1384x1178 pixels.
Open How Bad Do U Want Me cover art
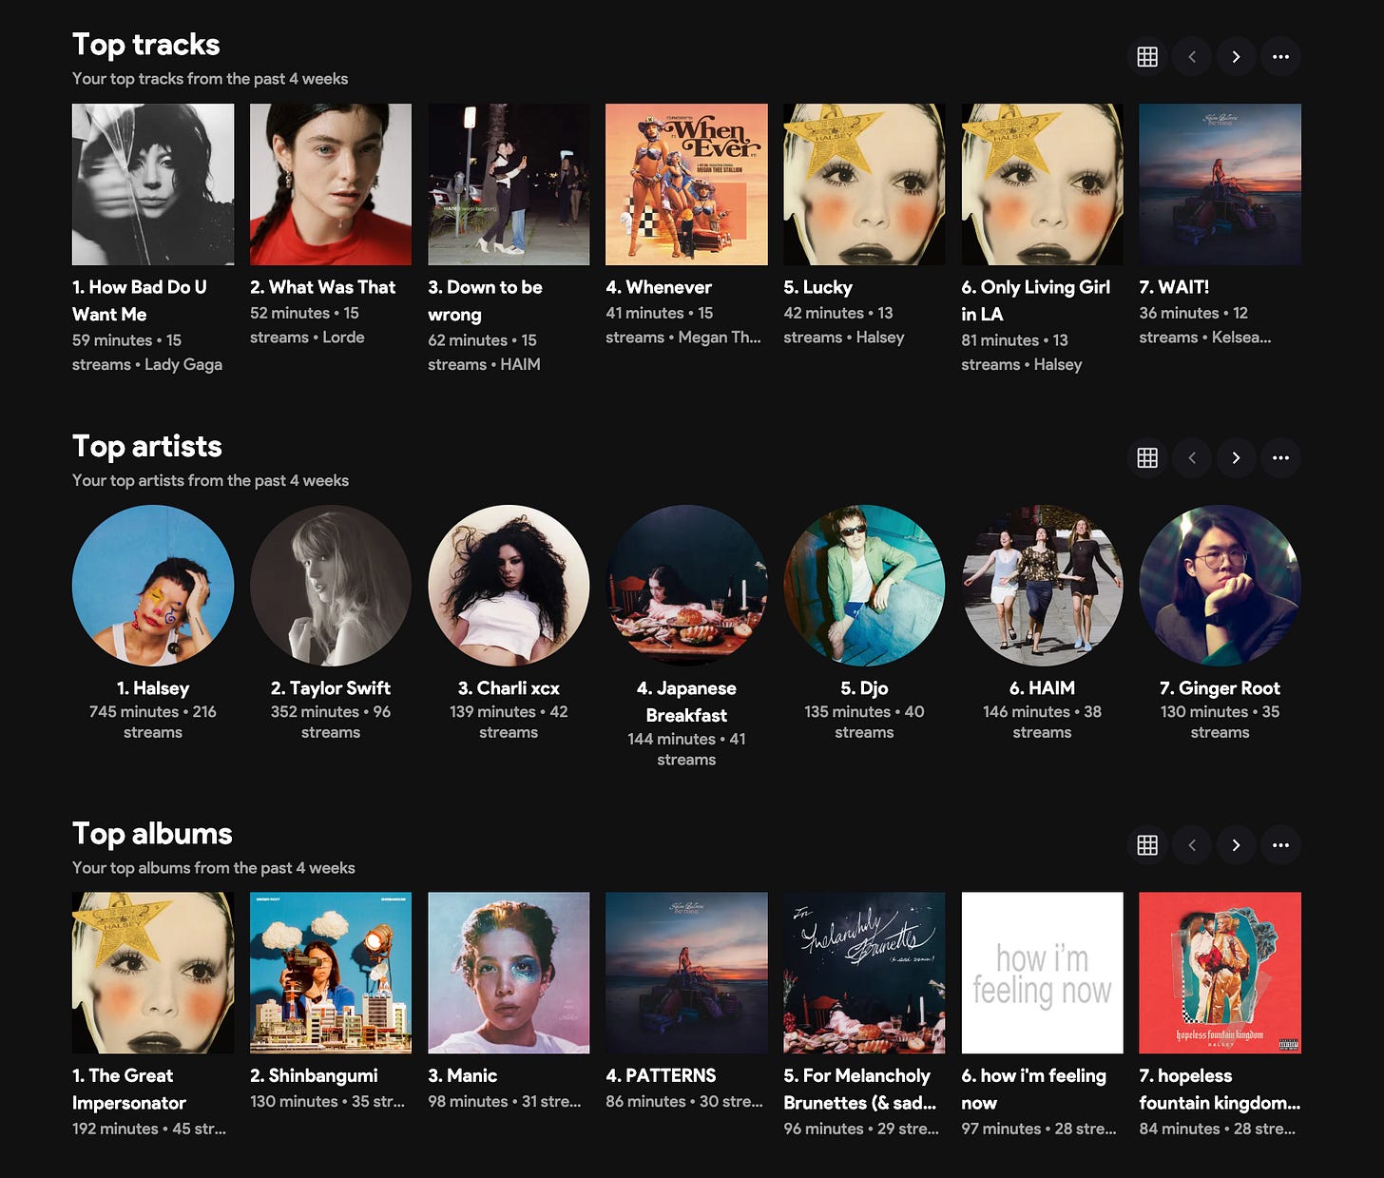(x=153, y=184)
